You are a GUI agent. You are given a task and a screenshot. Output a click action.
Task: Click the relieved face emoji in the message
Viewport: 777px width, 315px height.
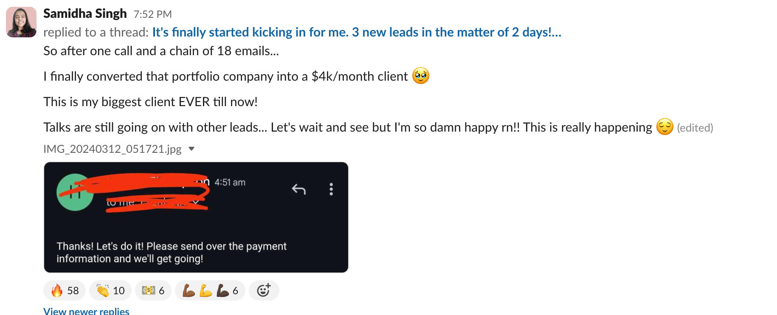[x=664, y=127]
